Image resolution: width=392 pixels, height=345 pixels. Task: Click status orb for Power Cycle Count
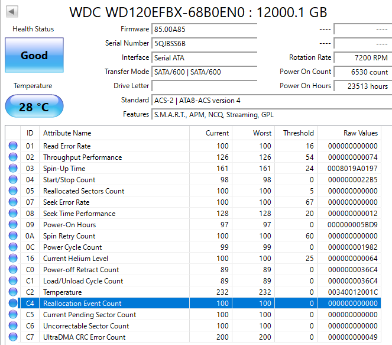coord(13,247)
